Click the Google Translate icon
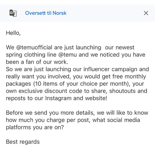The width and height of the screenshot is (155, 152). (13, 13)
